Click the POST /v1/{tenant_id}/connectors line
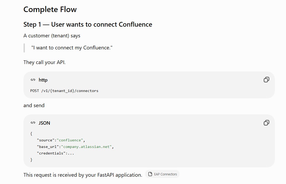The image size is (286, 184). click(64, 91)
